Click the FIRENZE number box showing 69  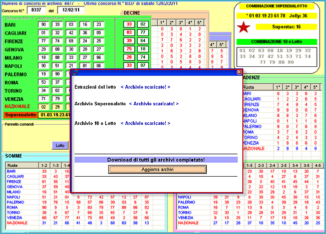71,41
